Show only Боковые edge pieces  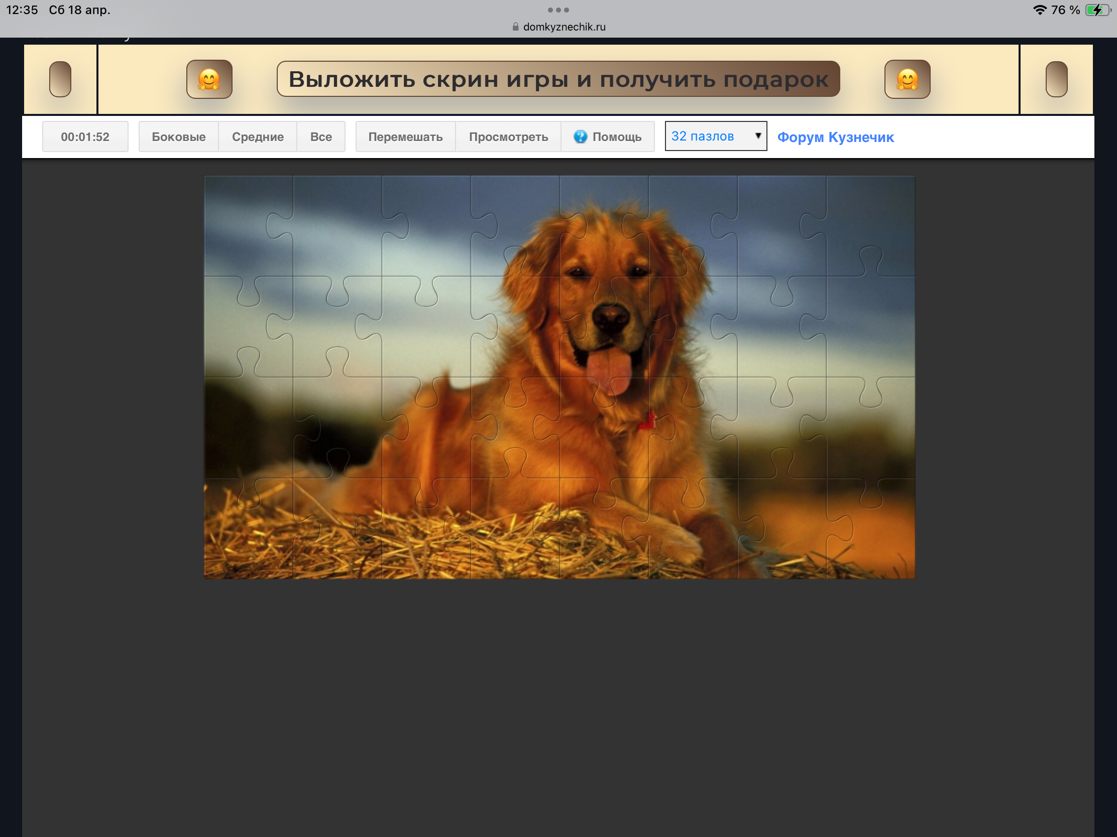point(178,136)
